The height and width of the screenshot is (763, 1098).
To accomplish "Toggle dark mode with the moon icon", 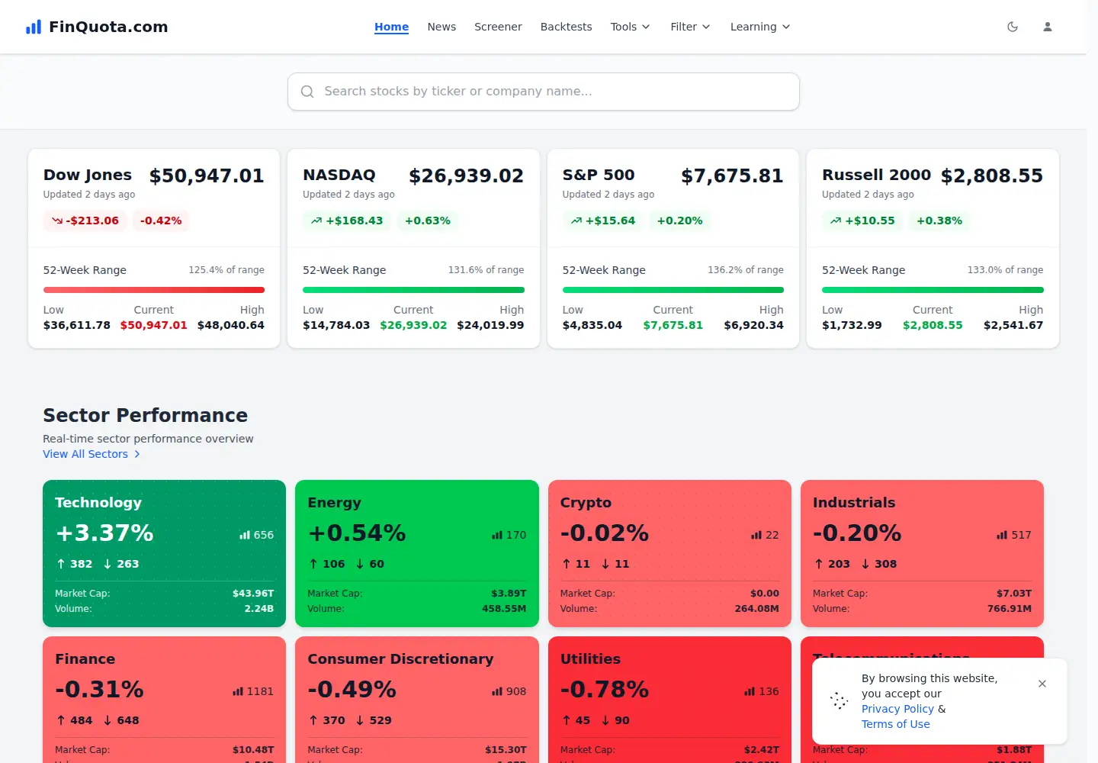I will pyautogui.click(x=1013, y=27).
